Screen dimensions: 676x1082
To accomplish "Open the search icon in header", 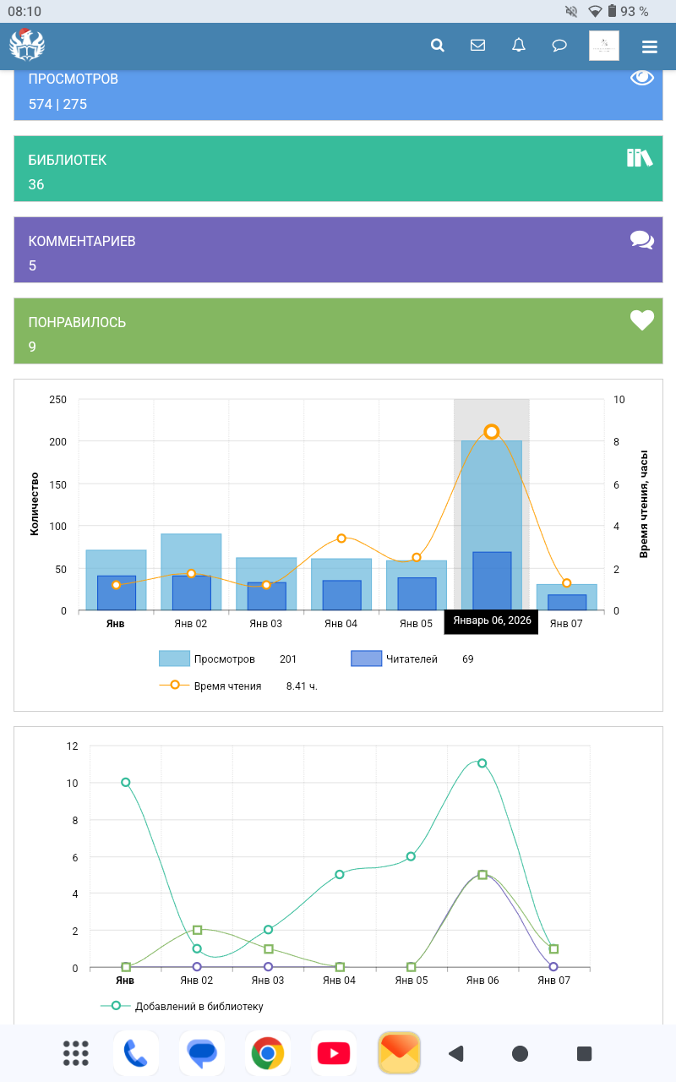I will point(438,46).
